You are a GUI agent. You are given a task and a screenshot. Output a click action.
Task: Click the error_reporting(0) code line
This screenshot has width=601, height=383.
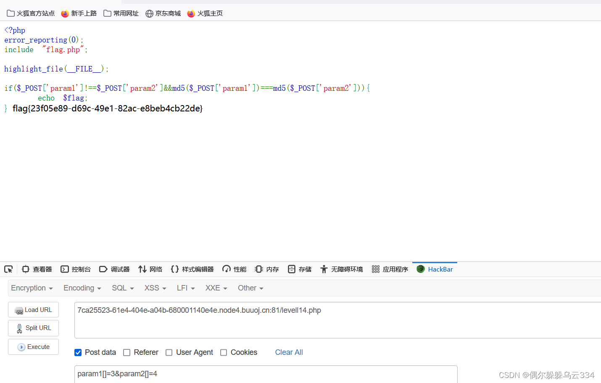point(44,40)
